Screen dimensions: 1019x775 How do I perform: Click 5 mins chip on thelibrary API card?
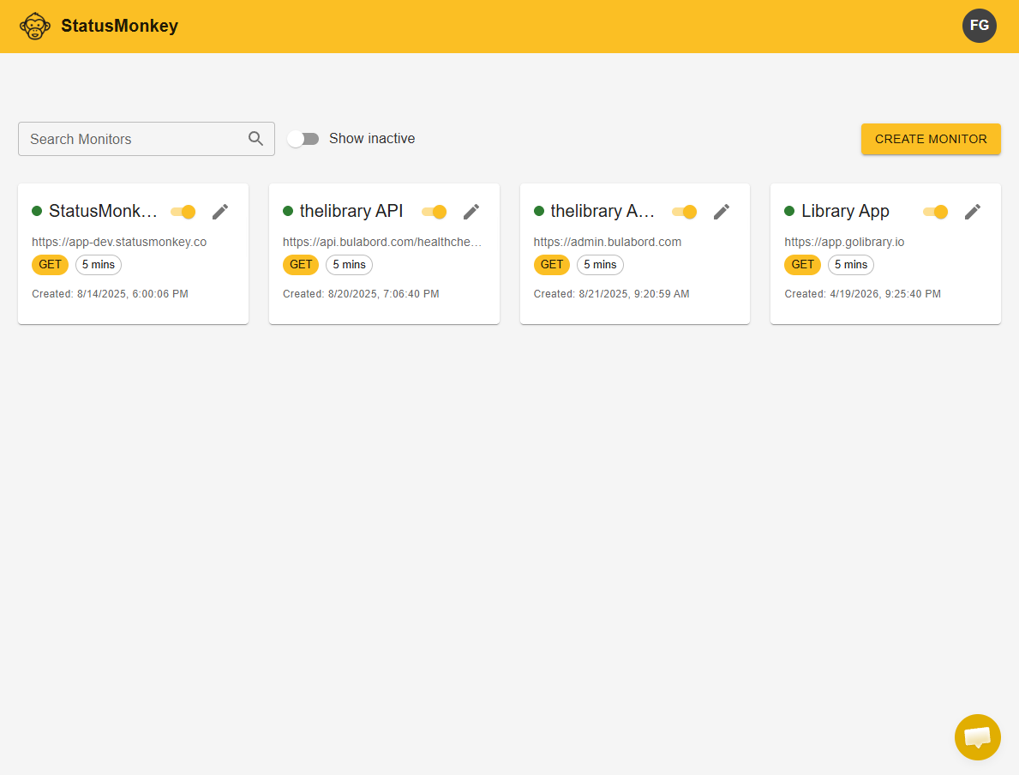349,265
